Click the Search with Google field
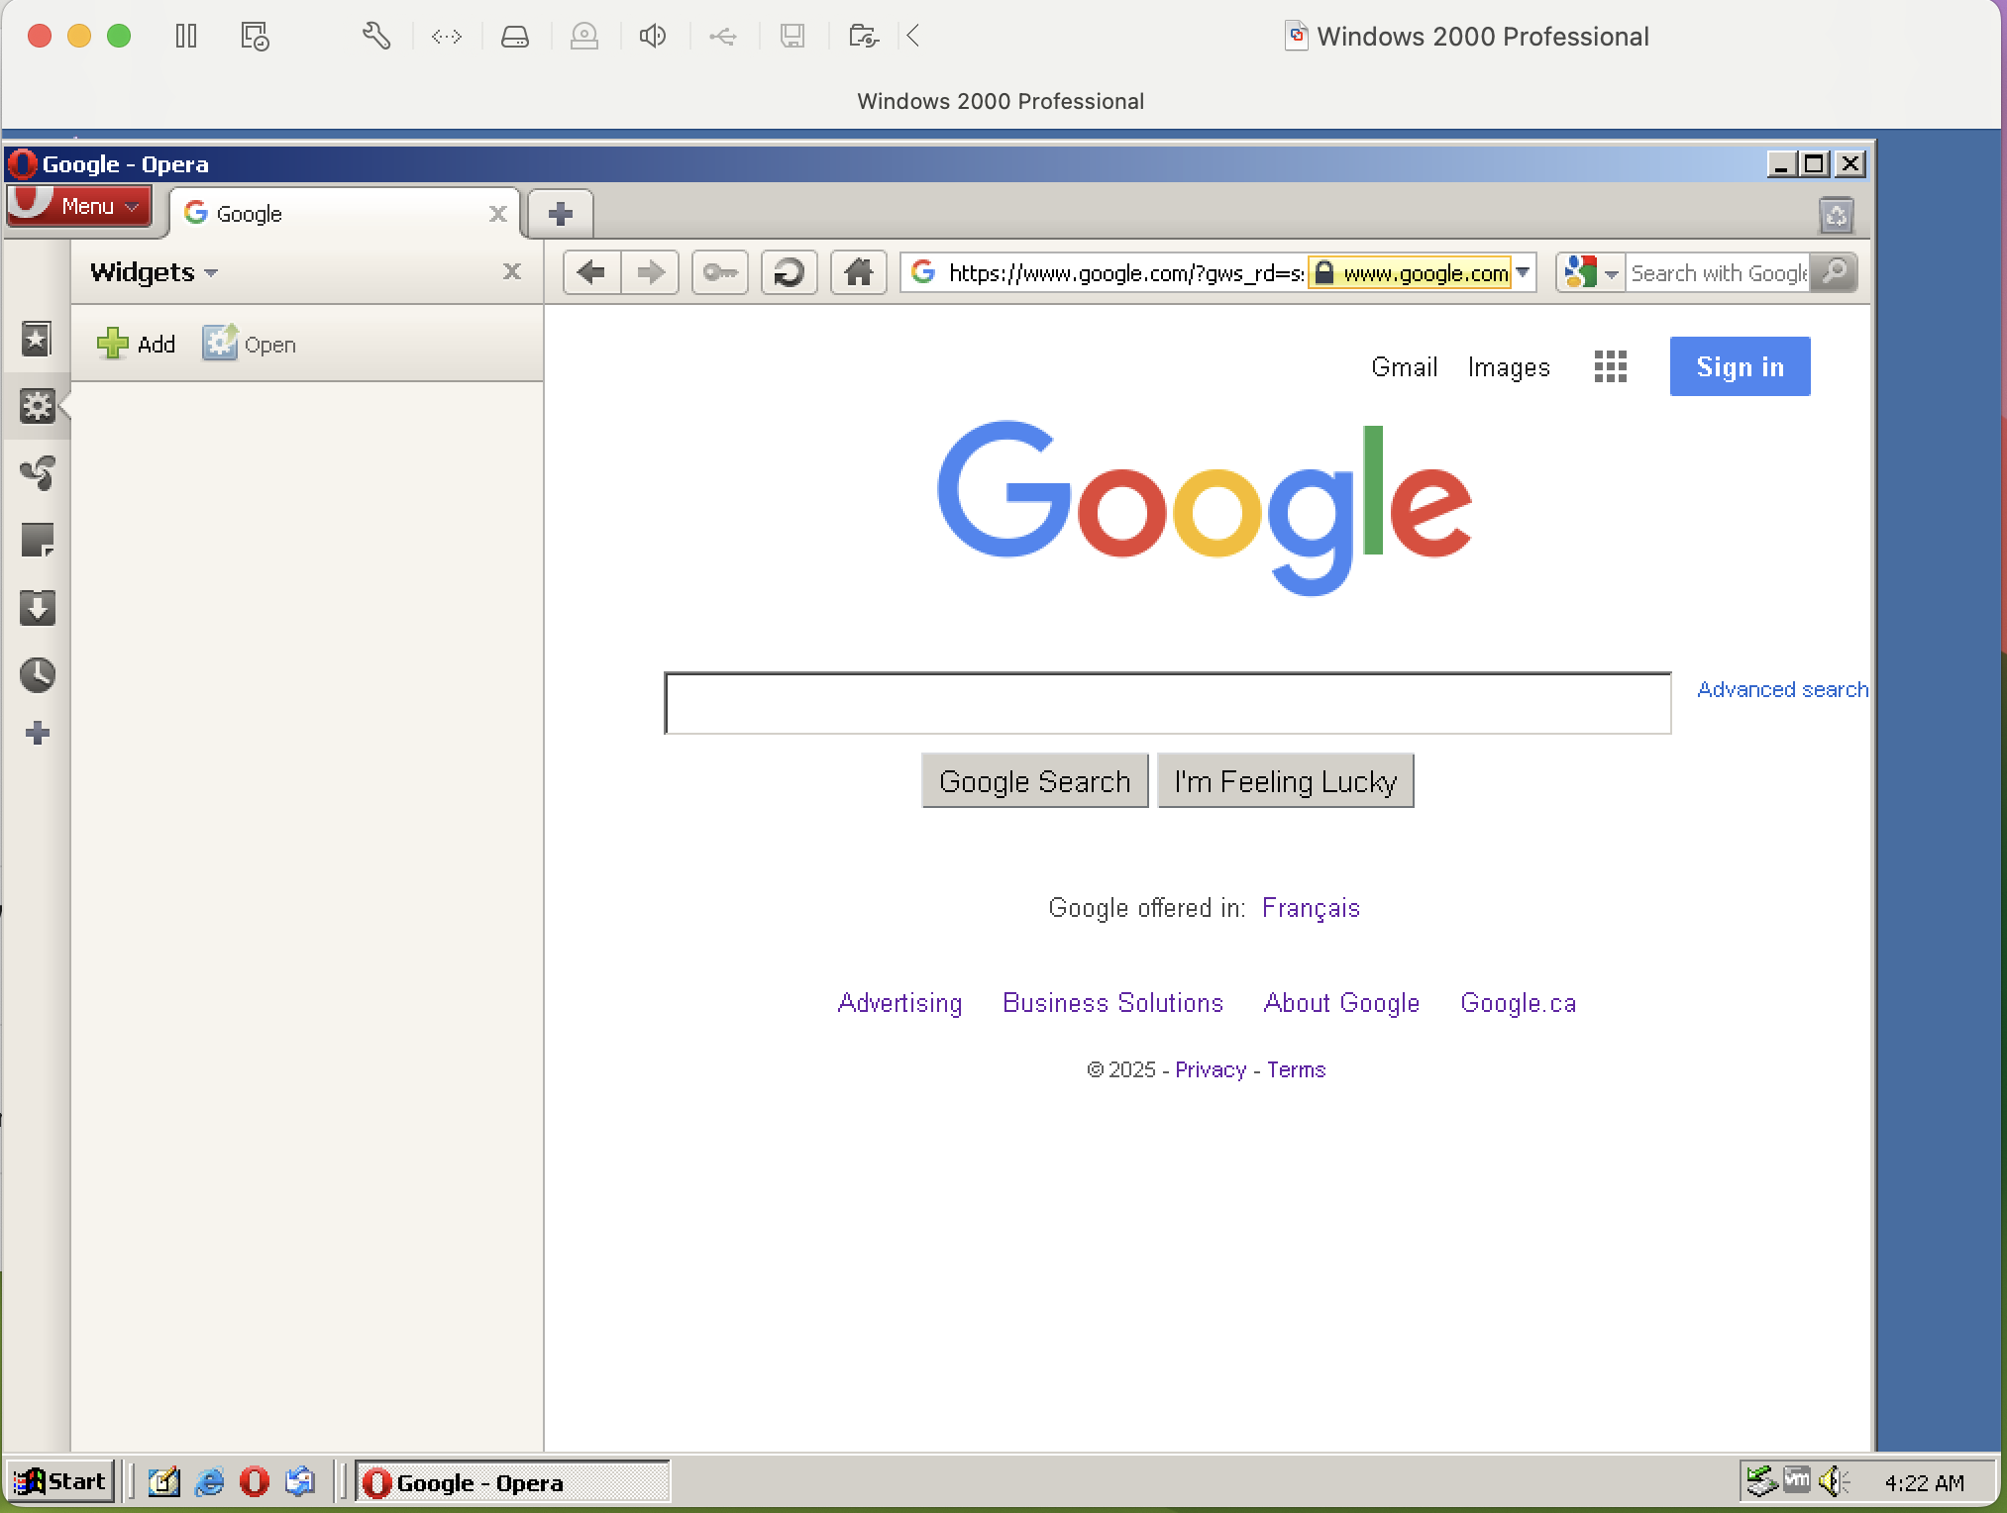 pyautogui.click(x=1718, y=272)
